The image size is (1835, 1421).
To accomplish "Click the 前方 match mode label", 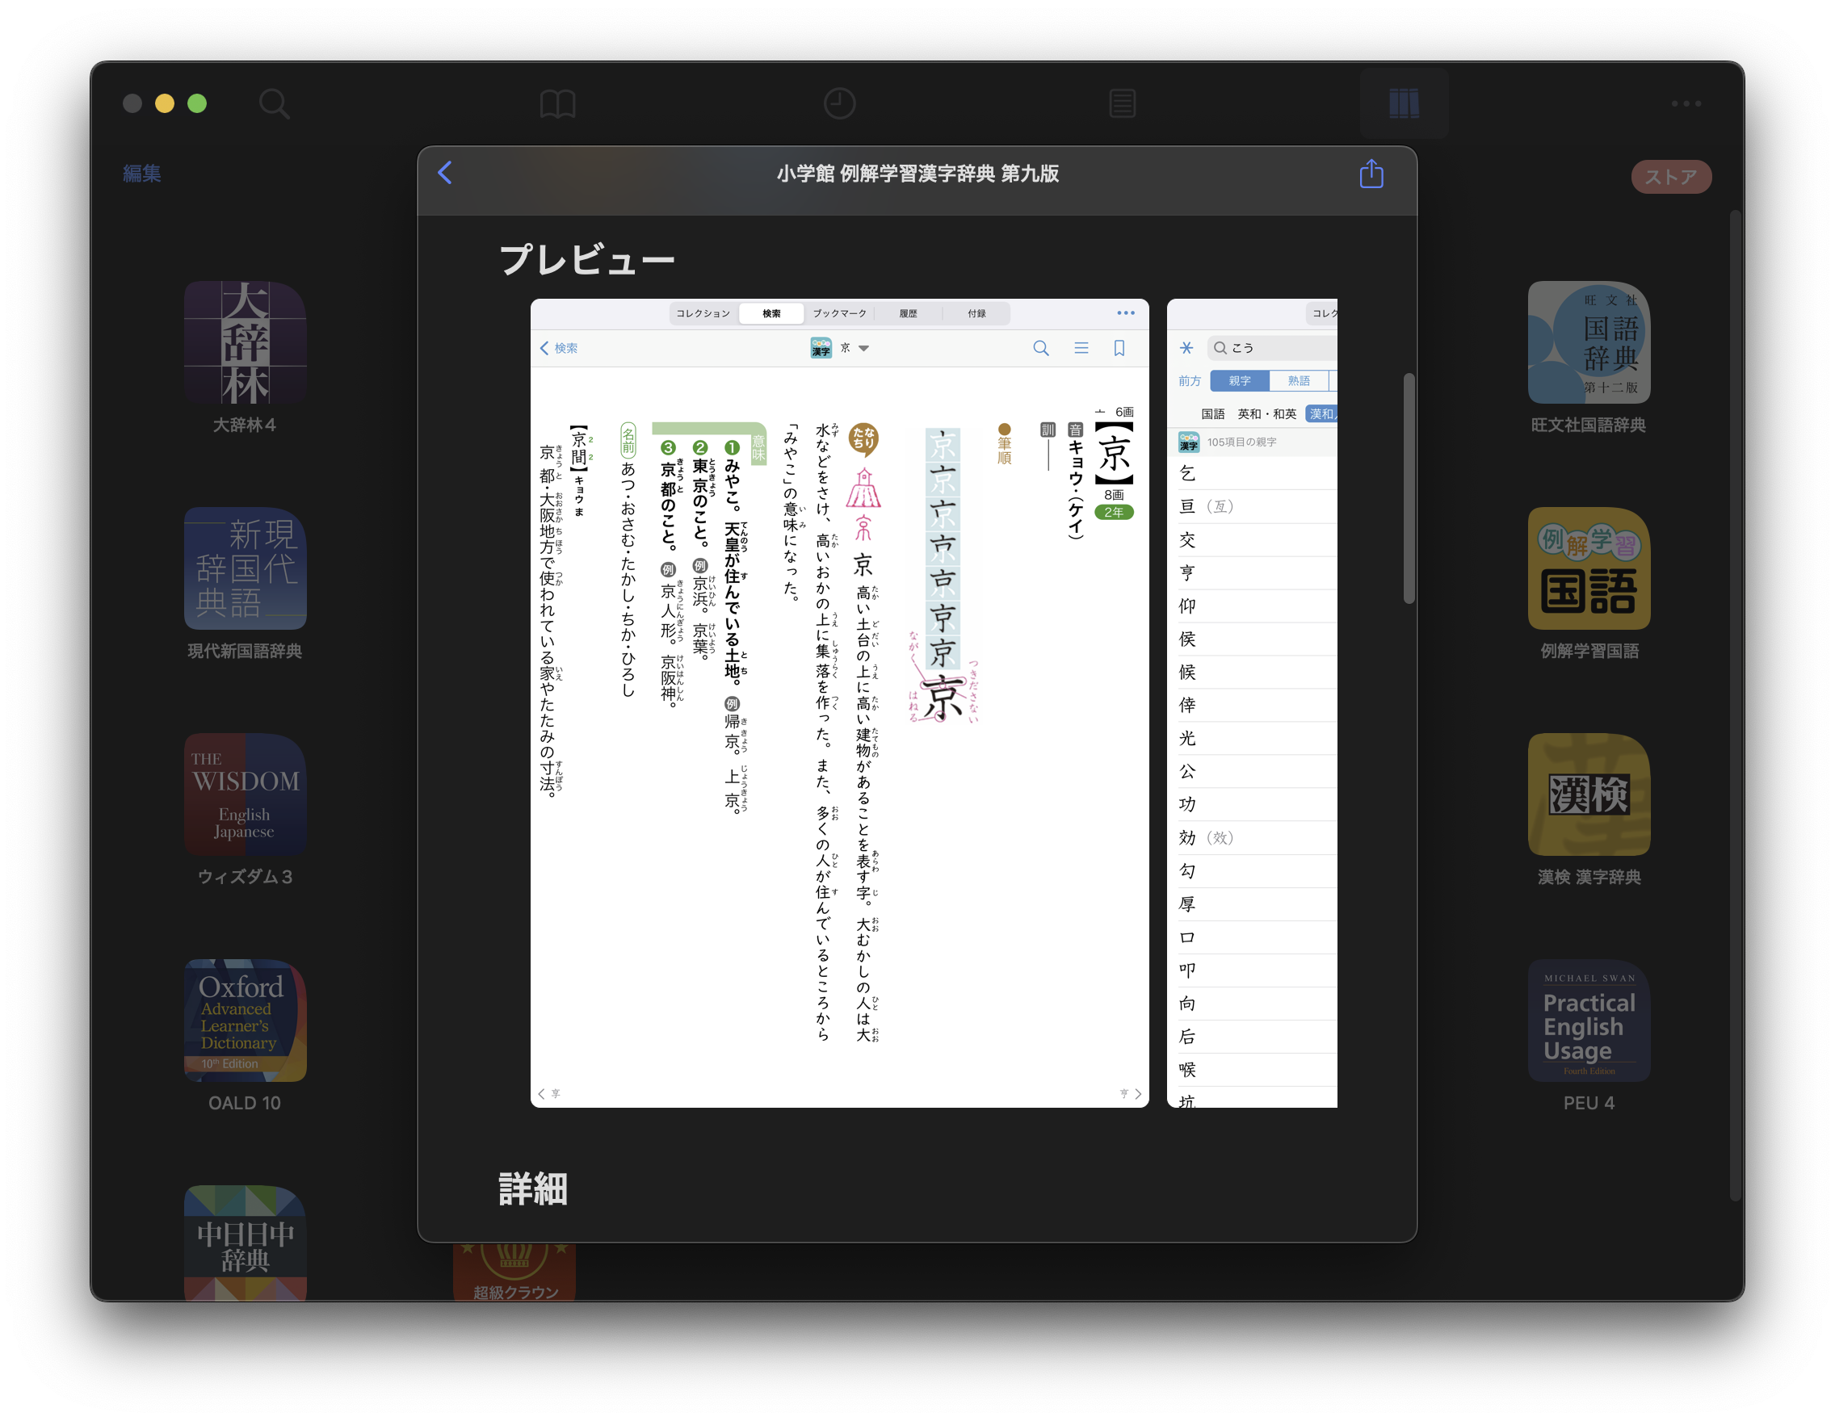I will (1189, 380).
